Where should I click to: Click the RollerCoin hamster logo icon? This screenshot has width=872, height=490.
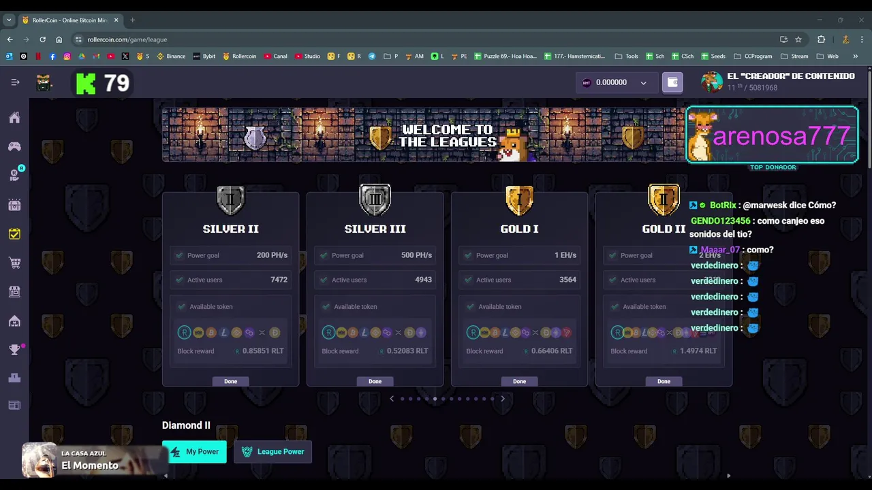click(44, 83)
